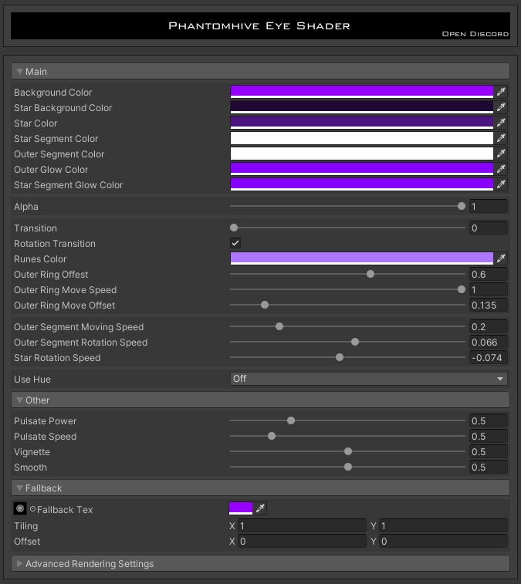Click the Outer Ring Move Speed slider handle
This screenshot has height=584, width=521.
click(462, 289)
